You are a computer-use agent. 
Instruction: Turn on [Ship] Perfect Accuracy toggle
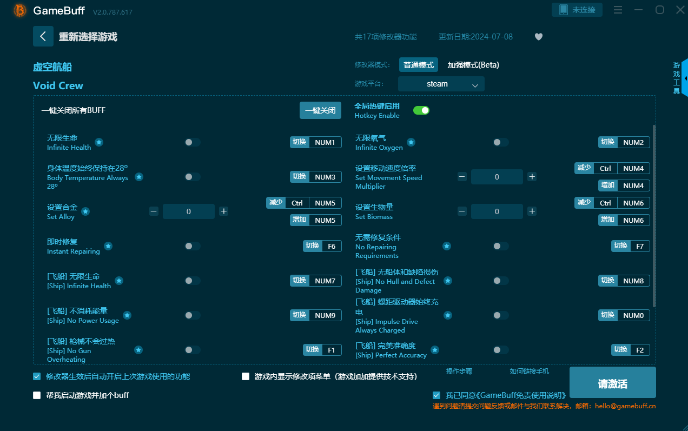[x=501, y=350]
